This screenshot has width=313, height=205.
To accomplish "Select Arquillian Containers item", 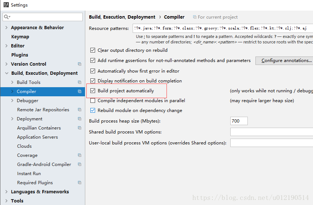I will [x=39, y=128].
